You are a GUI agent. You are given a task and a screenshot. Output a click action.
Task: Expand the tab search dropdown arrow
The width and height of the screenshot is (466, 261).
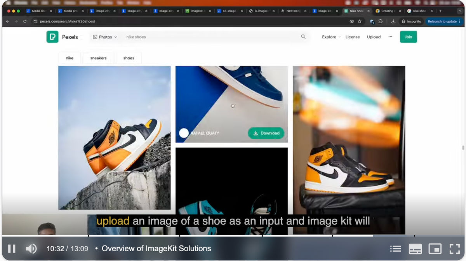click(459, 11)
